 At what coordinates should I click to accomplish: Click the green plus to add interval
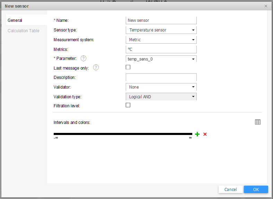tap(197, 134)
